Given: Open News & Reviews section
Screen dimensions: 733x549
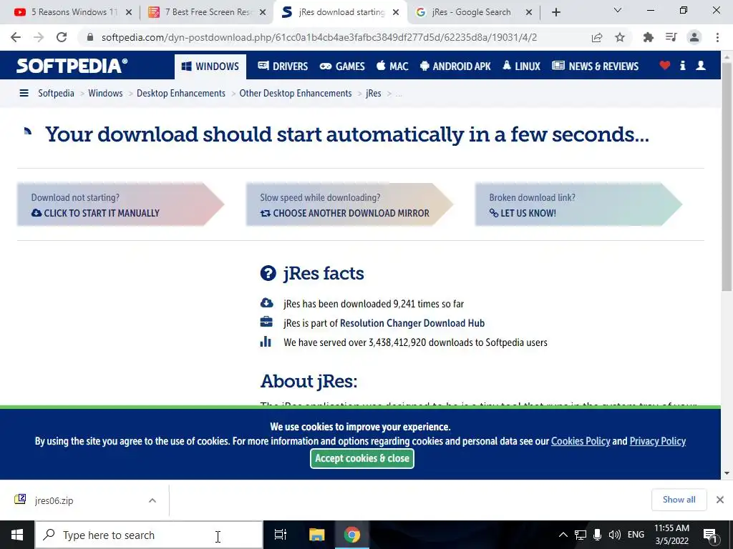Looking at the screenshot, I should click(x=595, y=66).
